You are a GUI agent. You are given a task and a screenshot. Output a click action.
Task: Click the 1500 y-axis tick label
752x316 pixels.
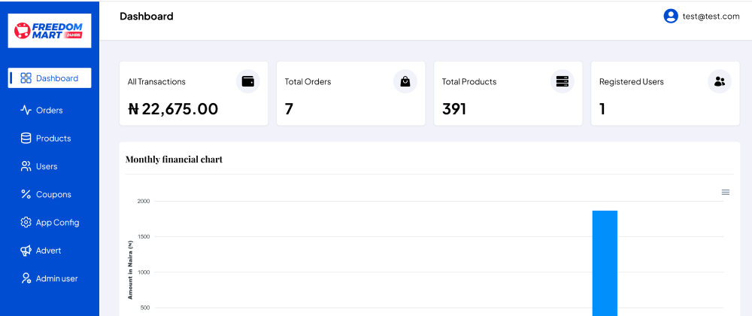[145, 237]
